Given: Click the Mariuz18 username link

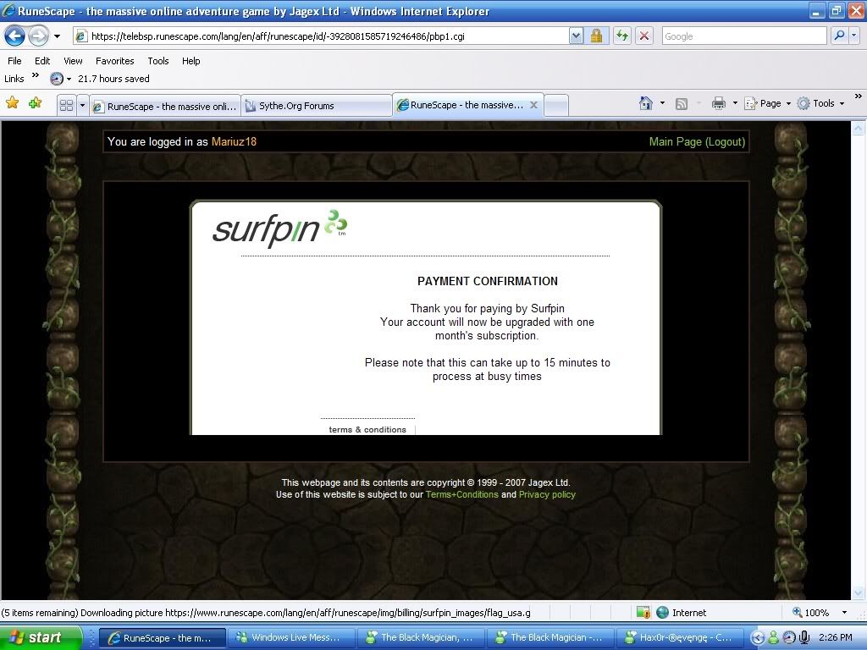Looking at the screenshot, I should pyautogui.click(x=234, y=141).
